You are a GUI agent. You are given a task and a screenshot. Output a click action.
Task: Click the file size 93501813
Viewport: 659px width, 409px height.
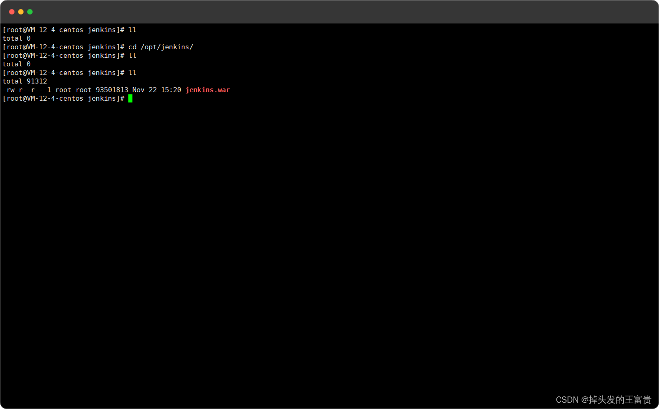[112, 90]
